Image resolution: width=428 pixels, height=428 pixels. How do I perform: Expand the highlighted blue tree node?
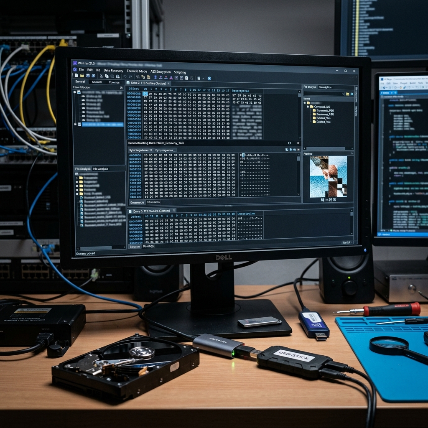click(75, 124)
